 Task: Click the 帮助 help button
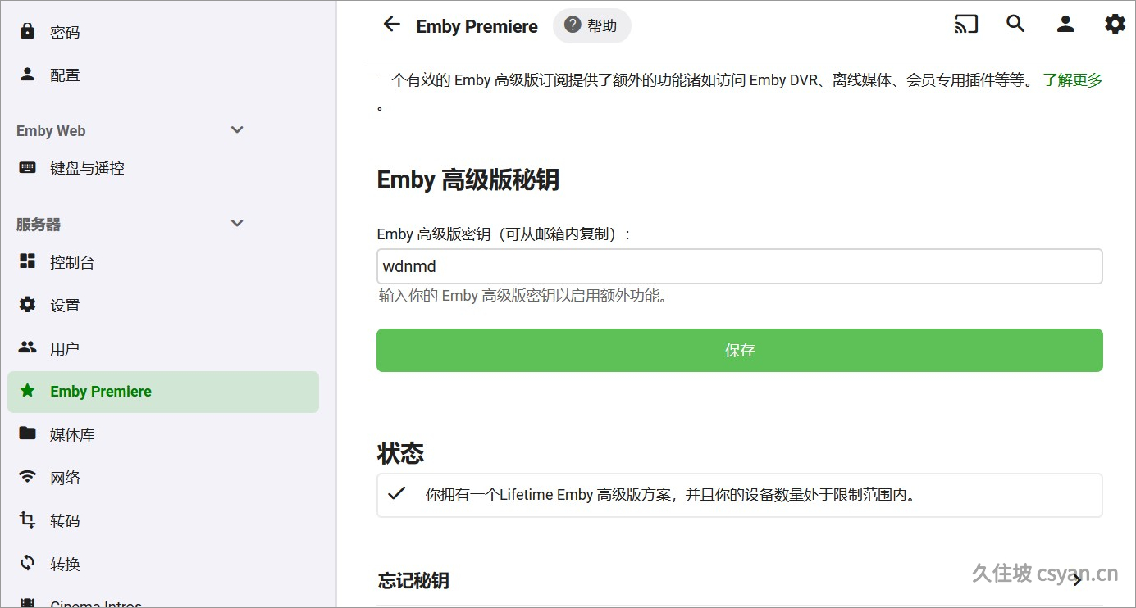click(591, 25)
